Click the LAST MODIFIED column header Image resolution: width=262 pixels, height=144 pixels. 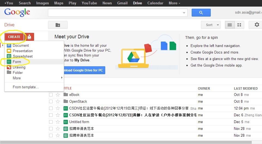coord(246,89)
